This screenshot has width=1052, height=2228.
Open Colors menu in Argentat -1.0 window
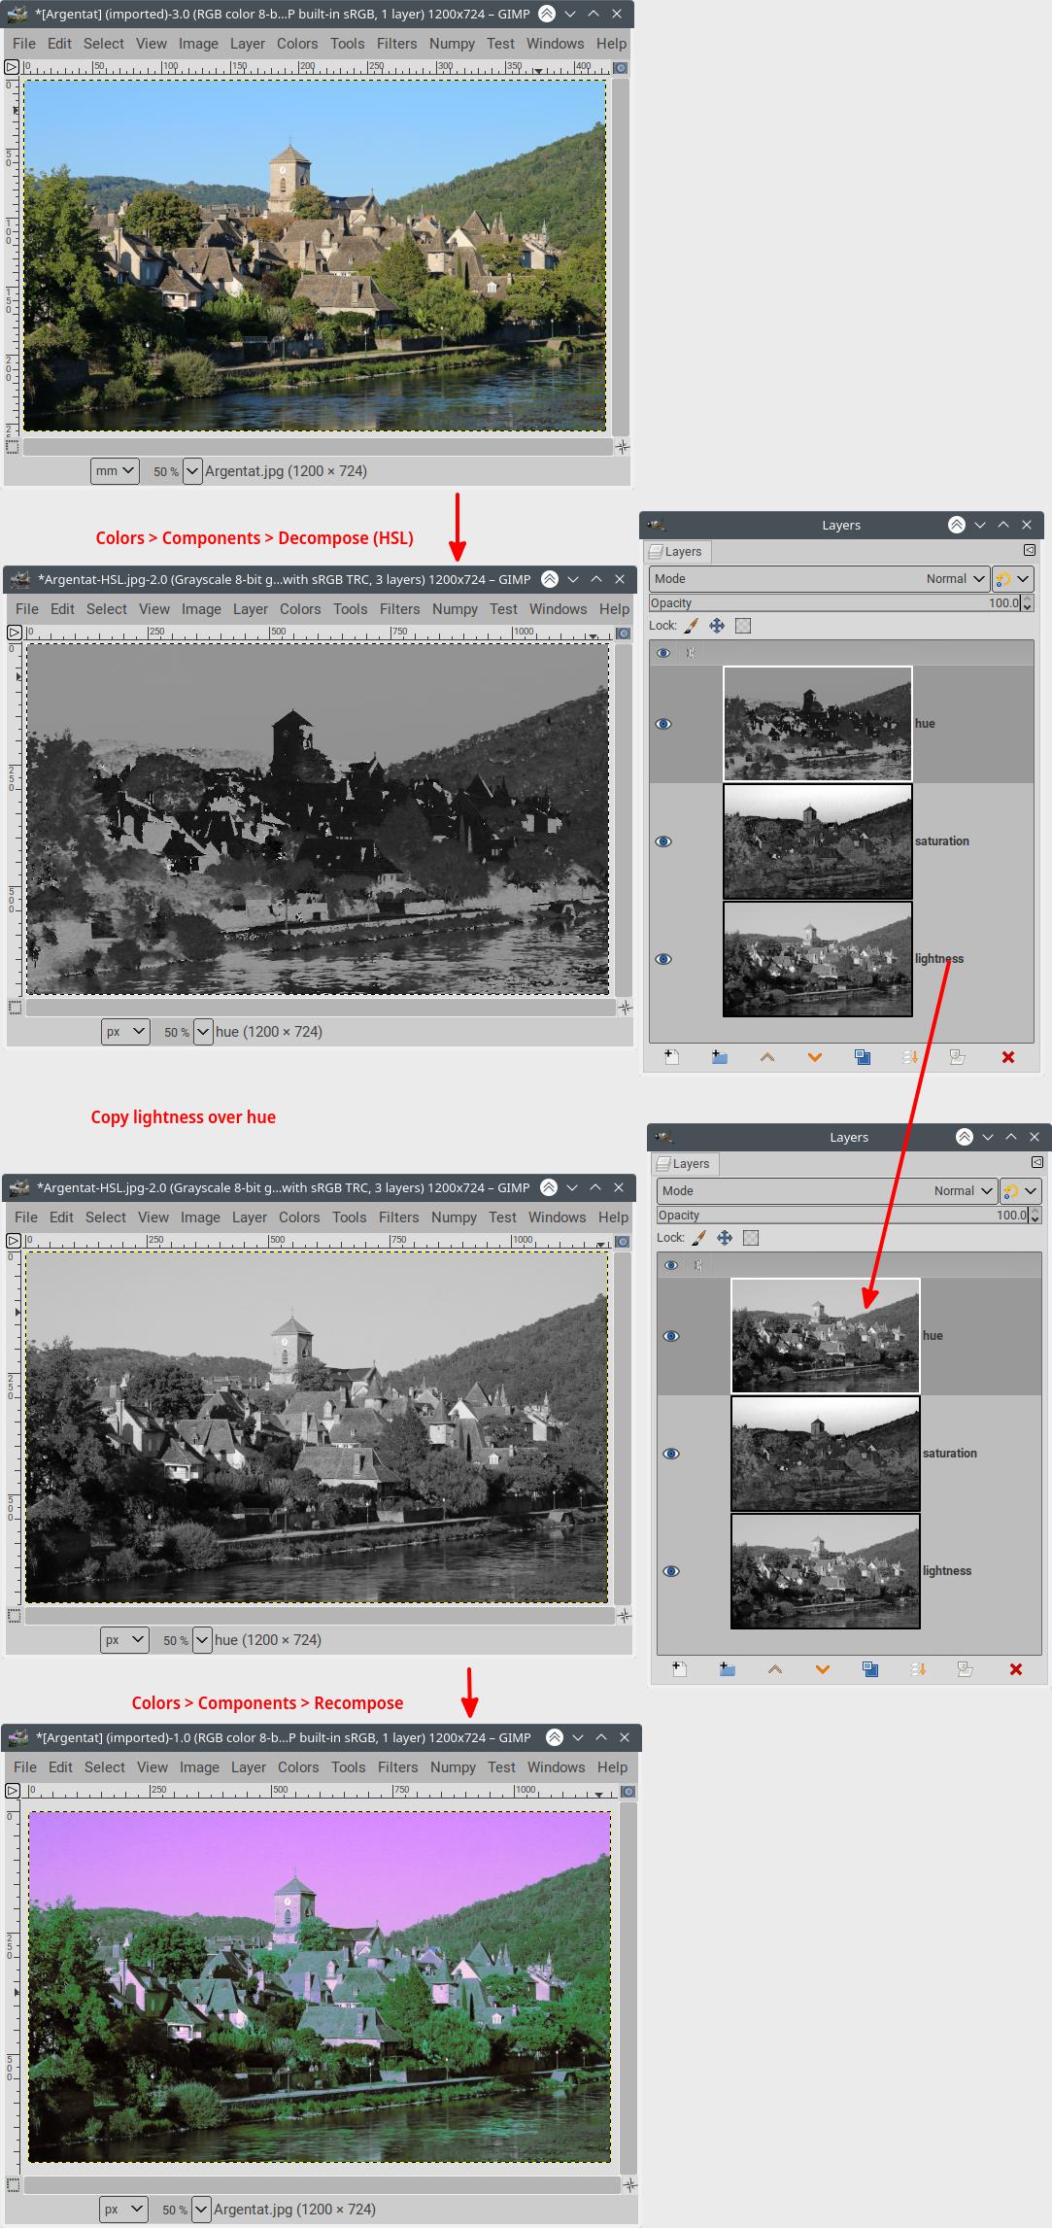(298, 1767)
